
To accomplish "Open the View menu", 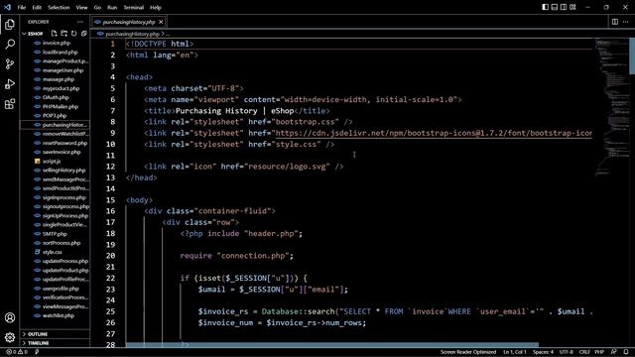I will tap(81, 7).
